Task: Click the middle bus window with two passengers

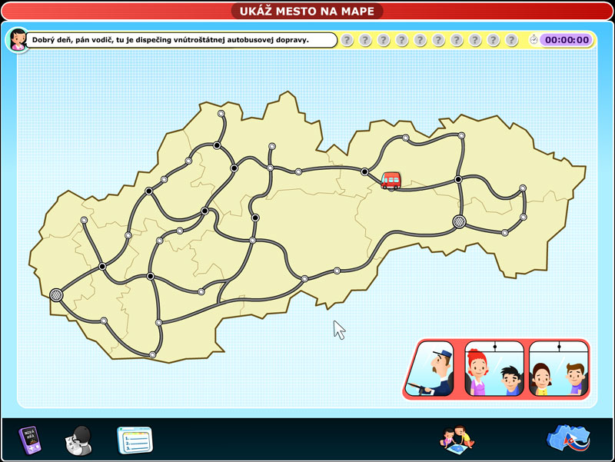Action: tap(494, 369)
